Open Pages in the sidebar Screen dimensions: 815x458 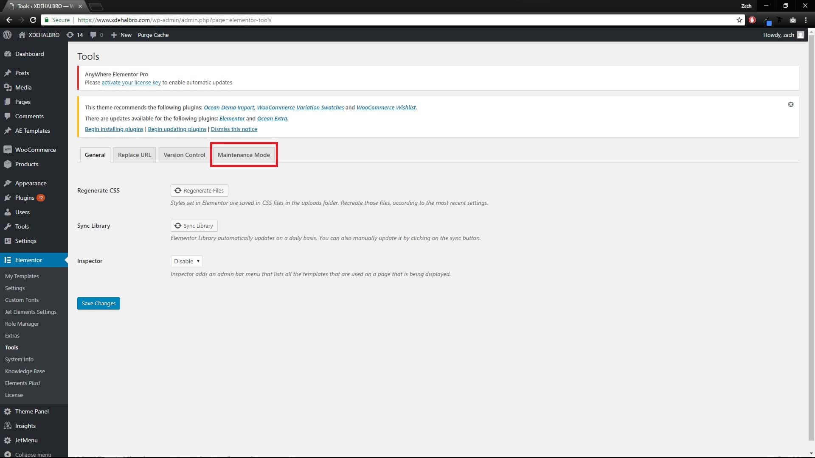(34, 102)
